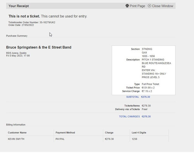The height and width of the screenshot is (154, 194).
Task: Click the 1655 - 1656 ticket numbers
Action: 148,56
